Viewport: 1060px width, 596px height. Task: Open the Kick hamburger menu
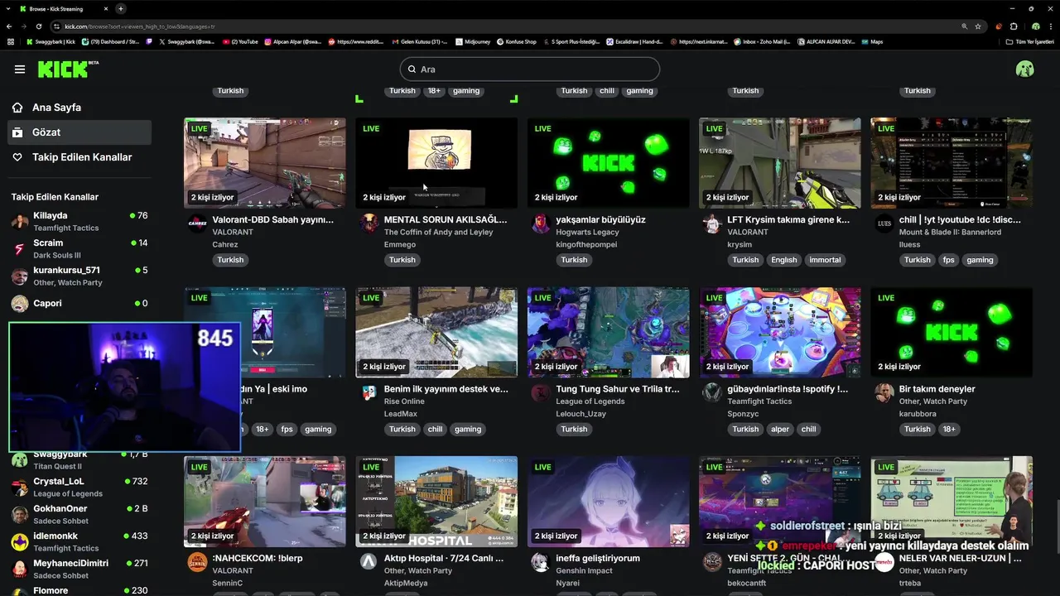(20, 69)
